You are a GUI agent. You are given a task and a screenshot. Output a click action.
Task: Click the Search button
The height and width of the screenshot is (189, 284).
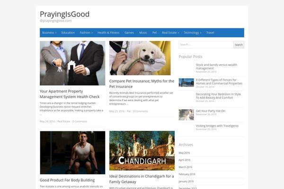[239, 45]
